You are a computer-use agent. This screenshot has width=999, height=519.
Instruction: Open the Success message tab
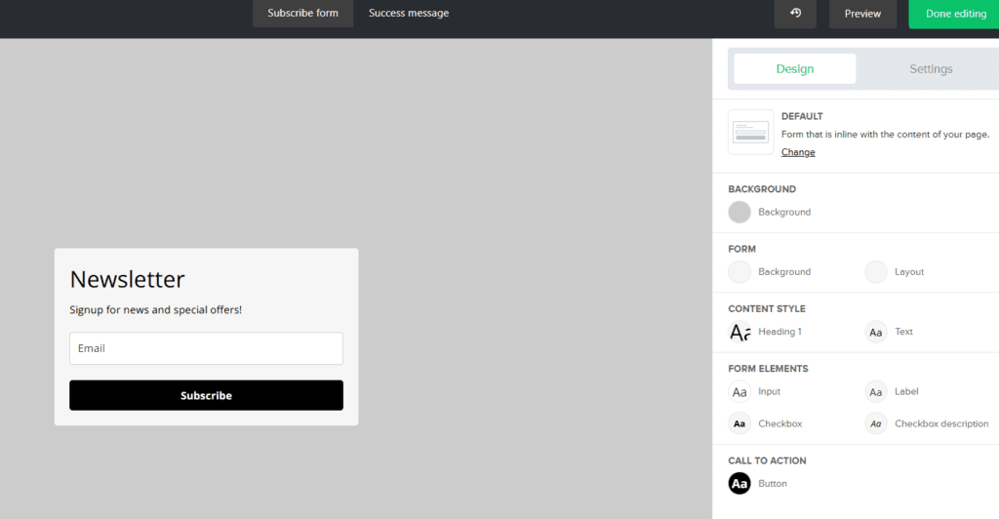pos(409,14)
